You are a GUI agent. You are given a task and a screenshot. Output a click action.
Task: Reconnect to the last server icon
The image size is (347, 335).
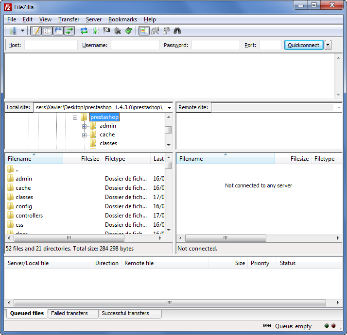pyautogui.click(x=129, y=31)
